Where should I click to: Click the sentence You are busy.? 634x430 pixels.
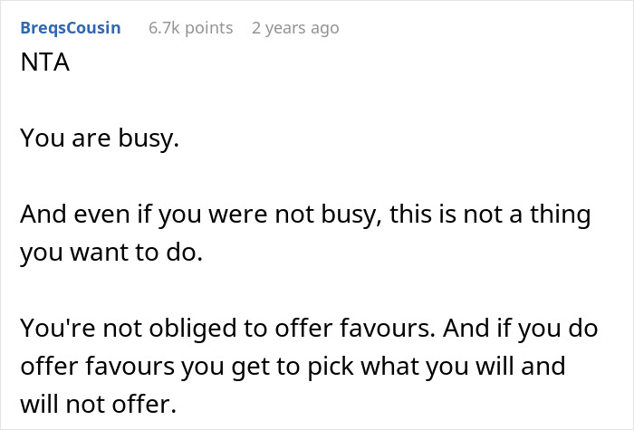[100, 139]
